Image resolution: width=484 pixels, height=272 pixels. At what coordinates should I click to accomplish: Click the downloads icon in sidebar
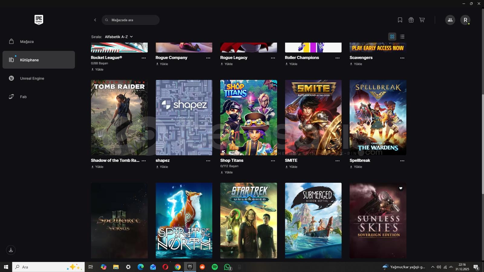(x=11, y=250)
